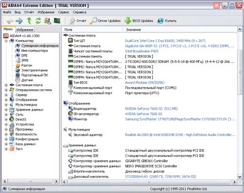This screenshot has width=244, height=193.
Task: Click the Программы icon in tree
Action: 12,130
